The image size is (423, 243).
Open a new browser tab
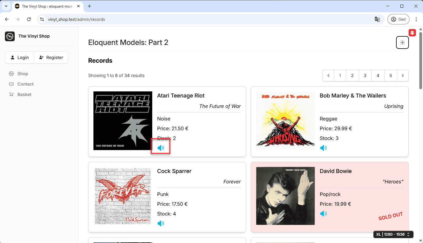(89, 6)
